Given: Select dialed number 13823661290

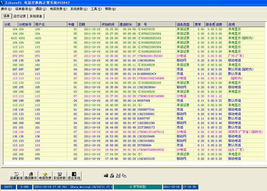Looking at the screenshot, I should pos(146,123).
